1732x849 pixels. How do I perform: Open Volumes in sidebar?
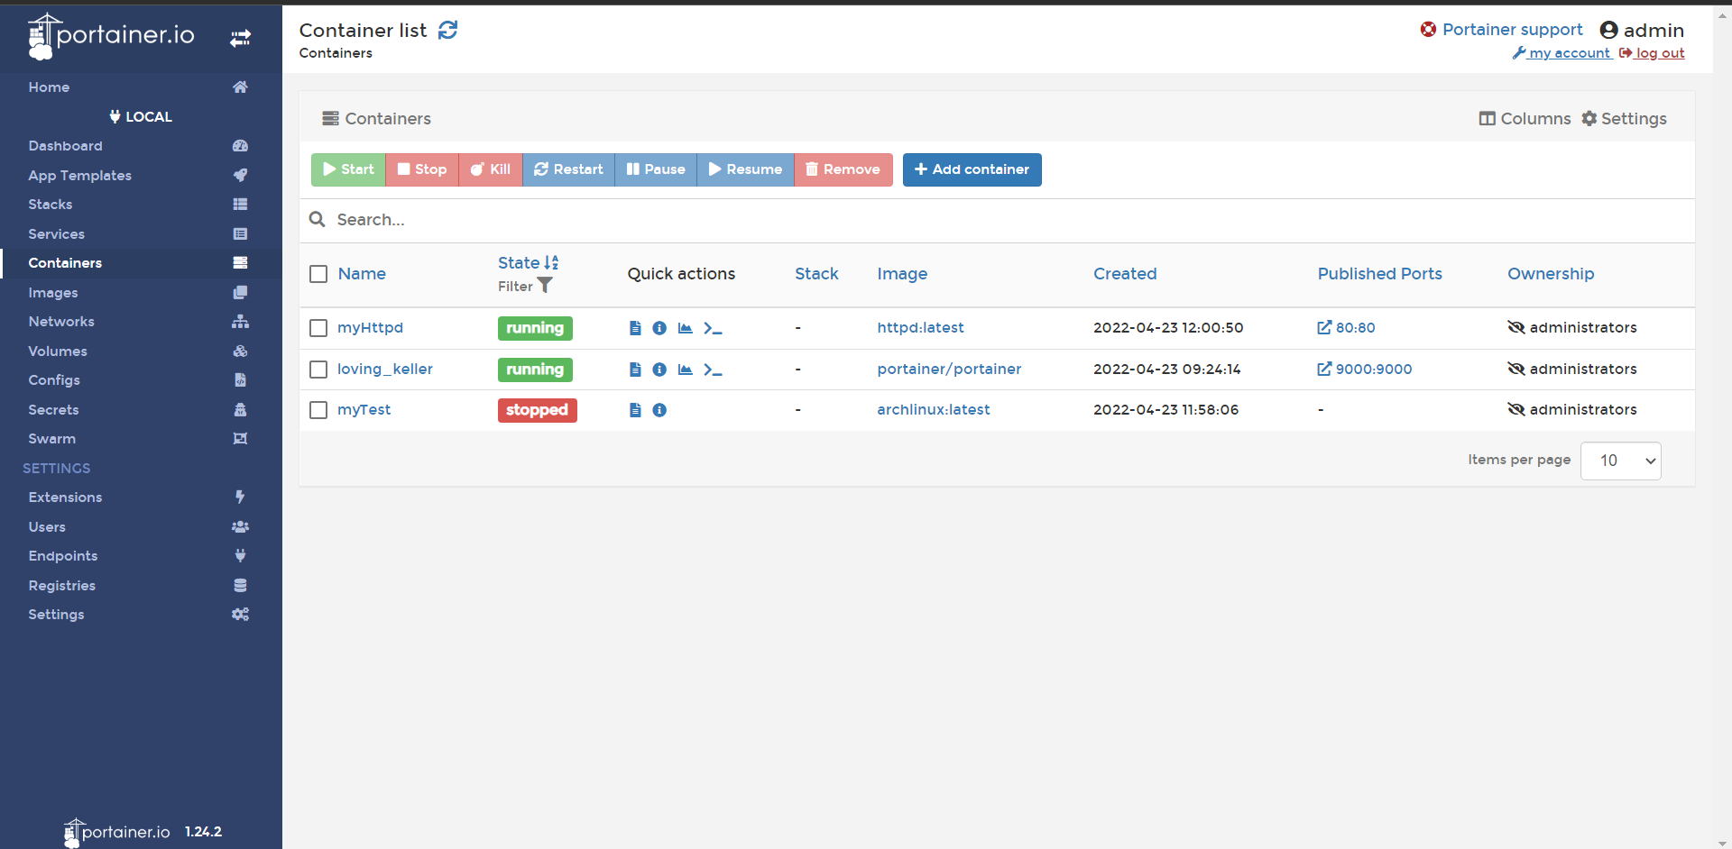(x=141, y=351)
